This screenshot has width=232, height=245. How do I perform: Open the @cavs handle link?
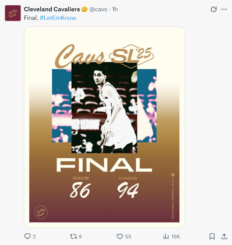(98, 9)
